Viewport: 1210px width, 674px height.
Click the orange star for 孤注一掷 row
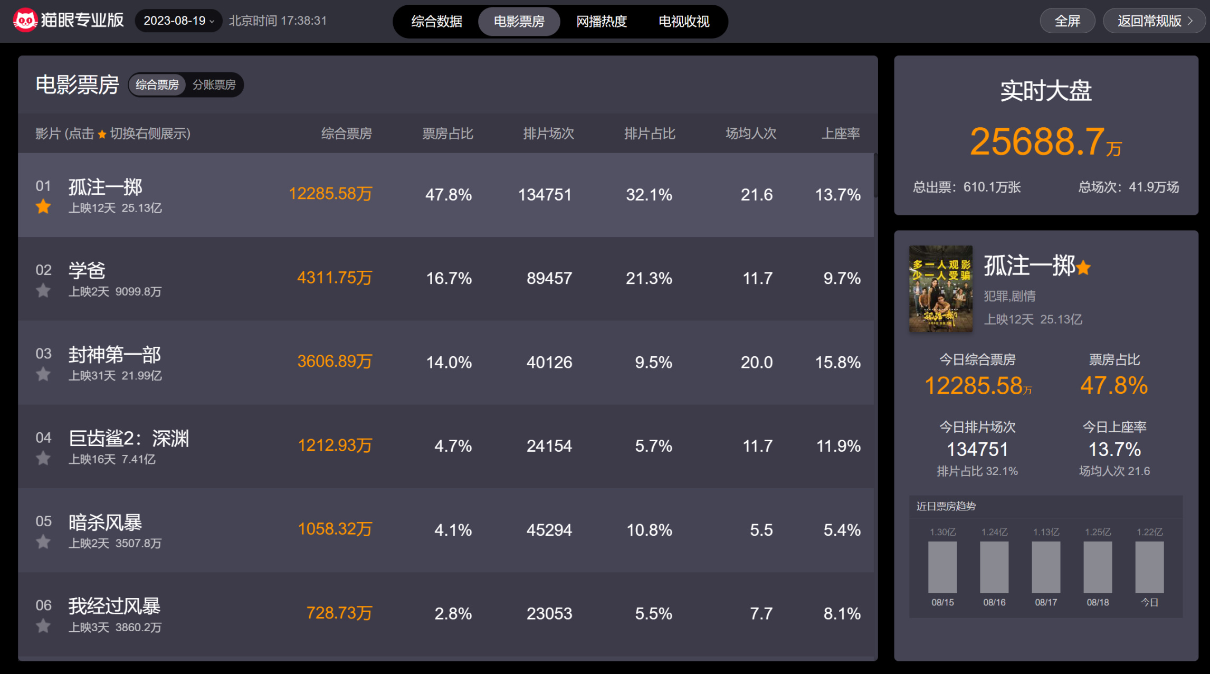coord(43,207)
